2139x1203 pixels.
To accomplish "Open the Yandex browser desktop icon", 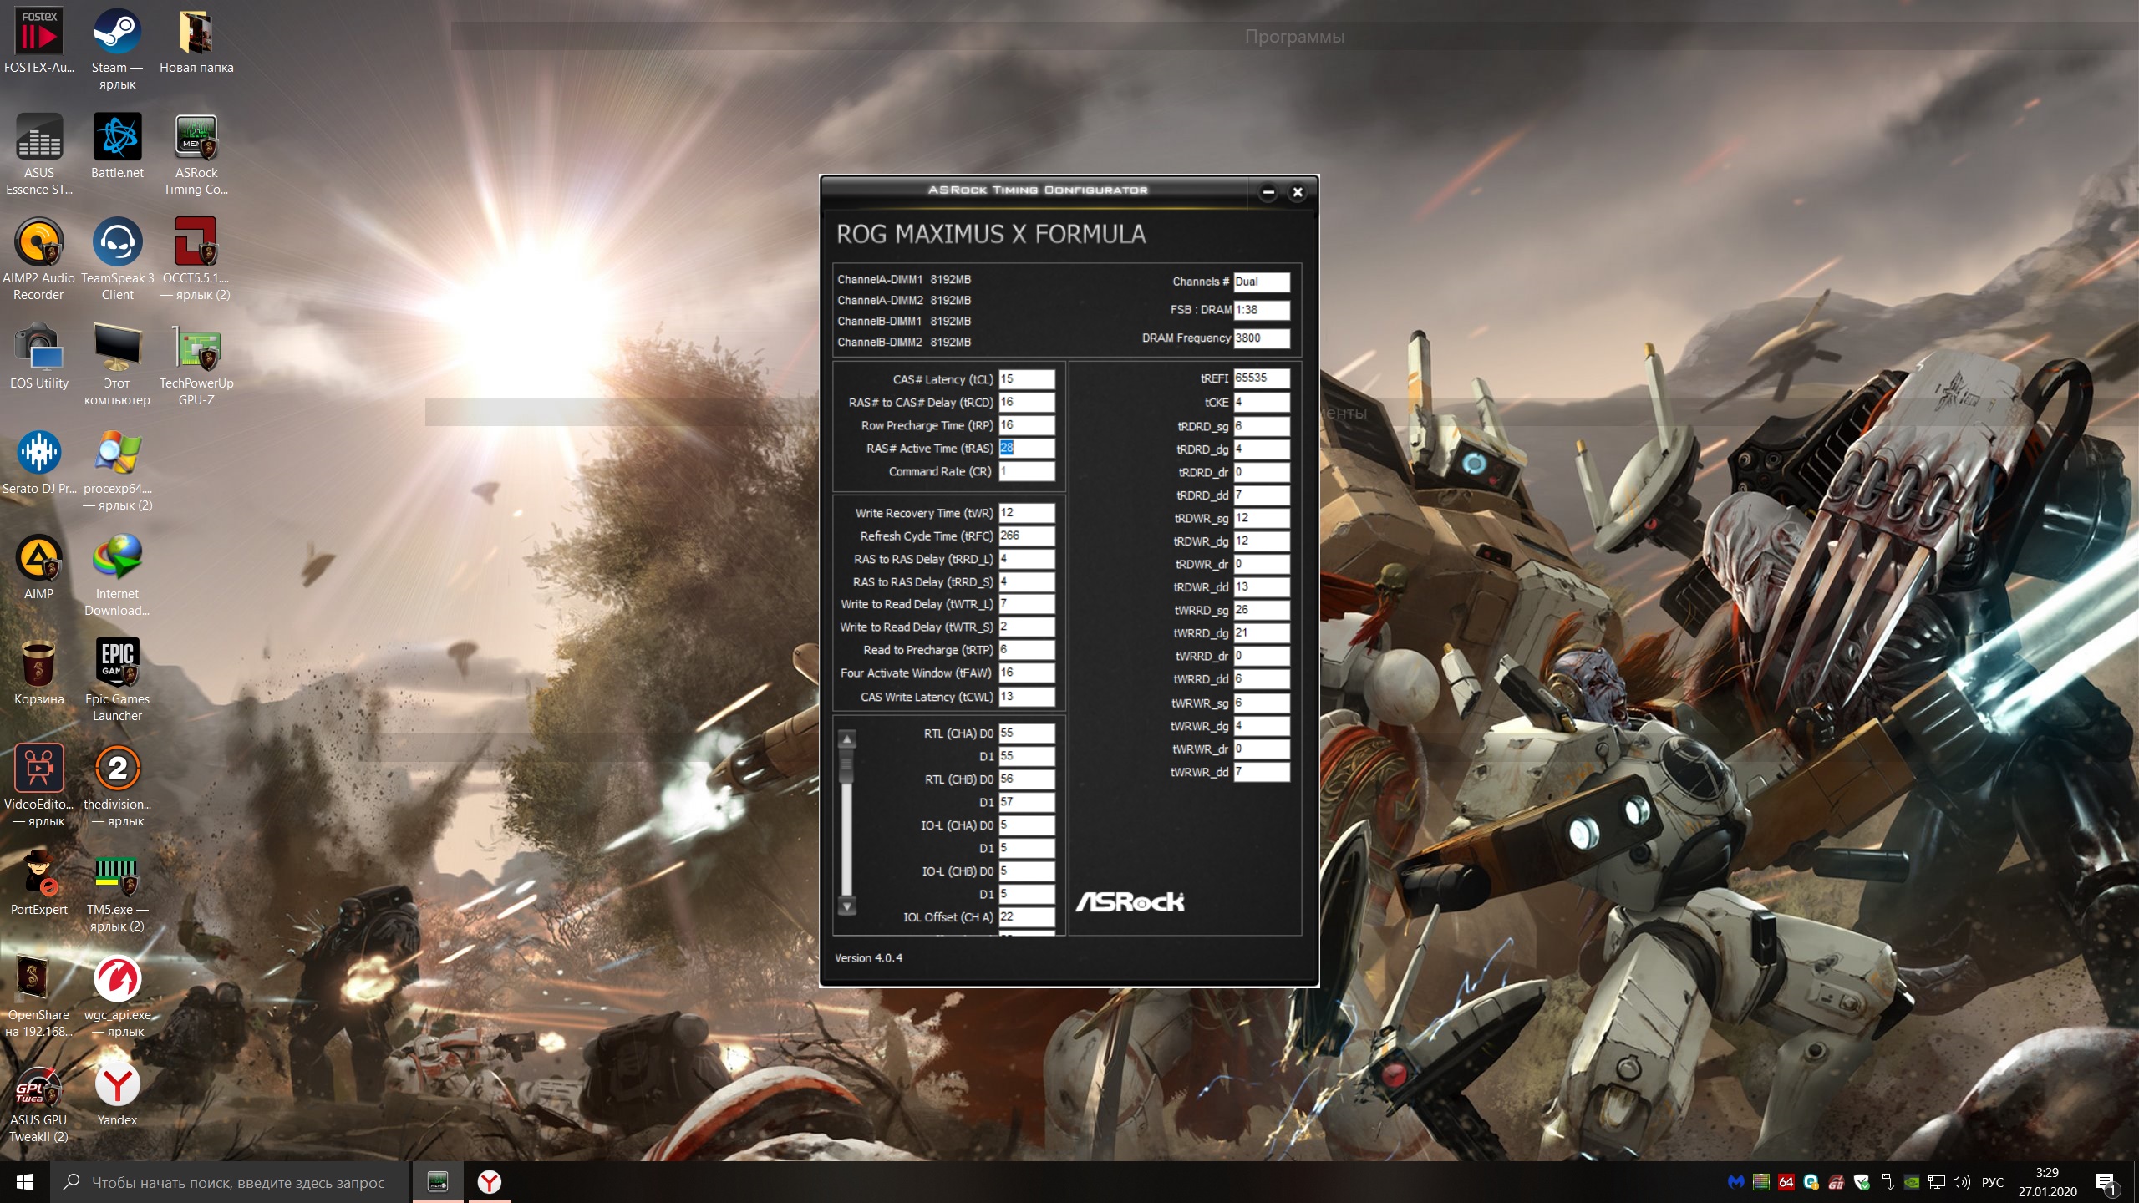I will (x=117, y=1085).
